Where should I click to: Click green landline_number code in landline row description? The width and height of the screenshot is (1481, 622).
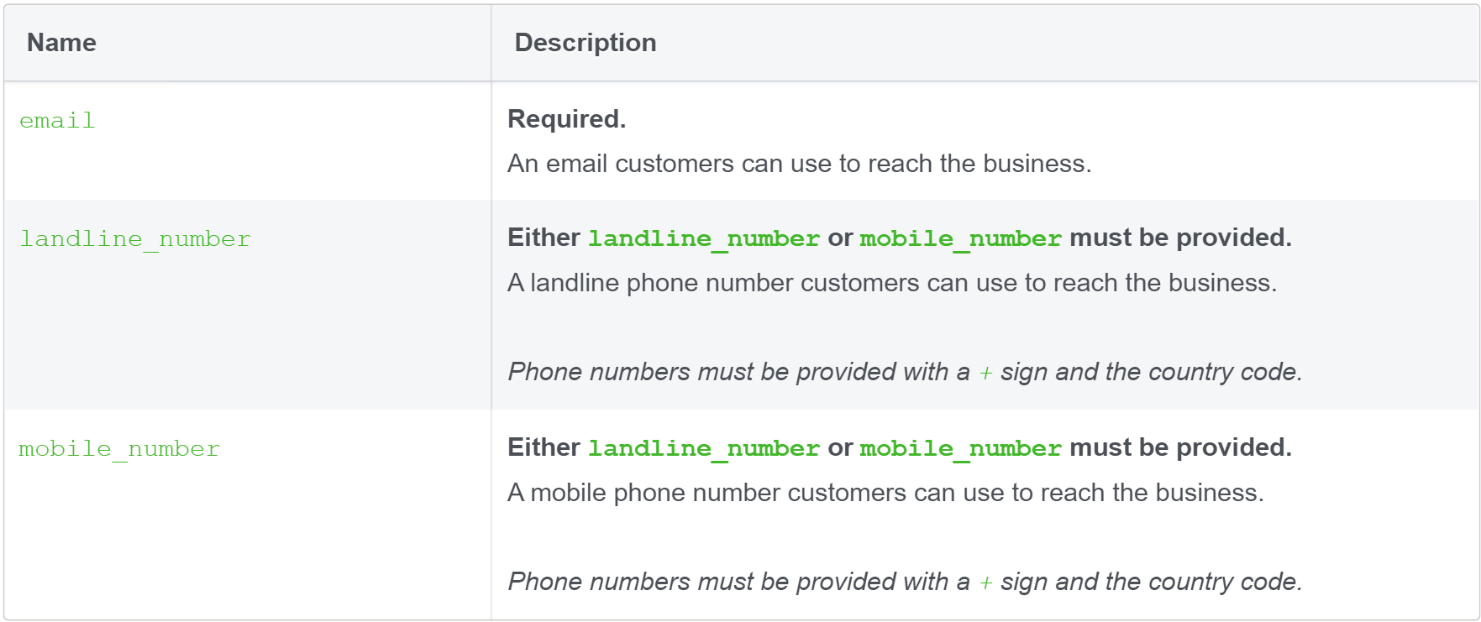tap(704, 238)
